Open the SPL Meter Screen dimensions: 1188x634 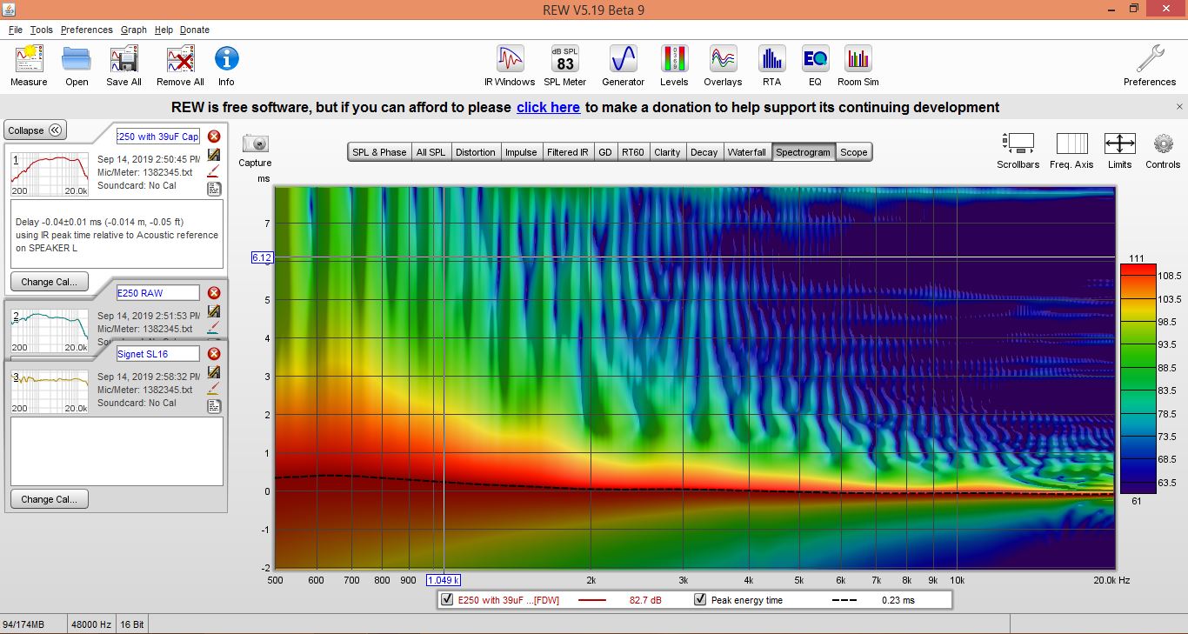coord(565,59)
